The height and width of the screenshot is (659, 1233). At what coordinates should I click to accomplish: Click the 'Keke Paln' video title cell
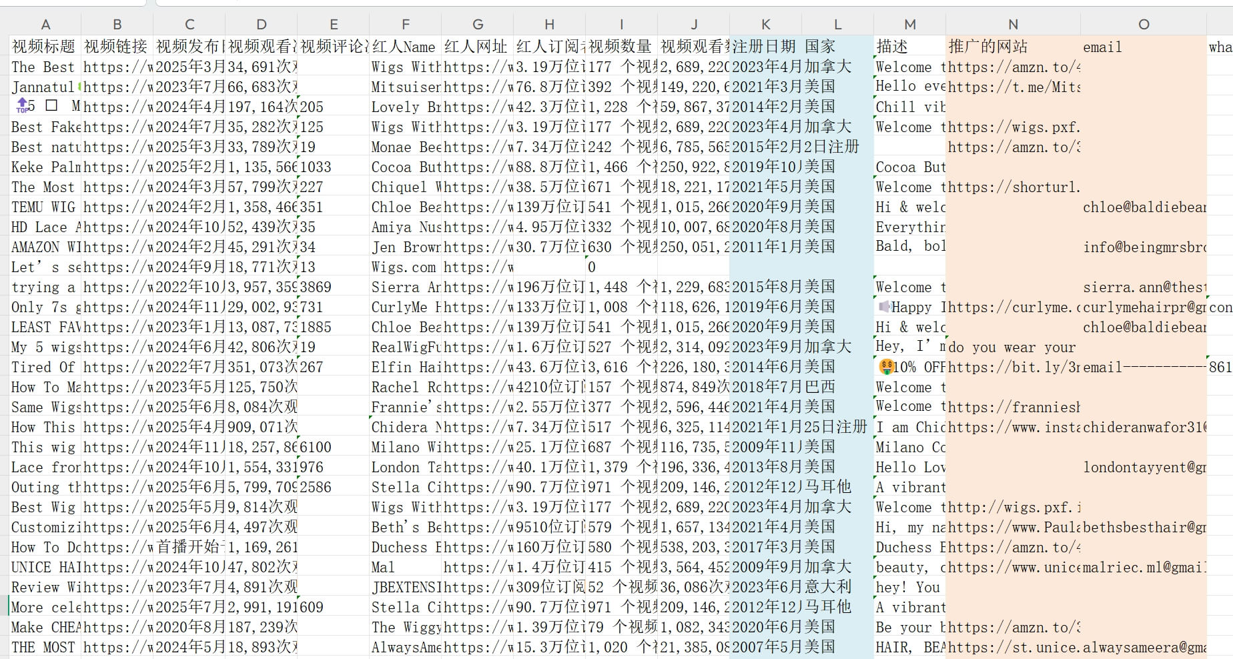(45, 167)
